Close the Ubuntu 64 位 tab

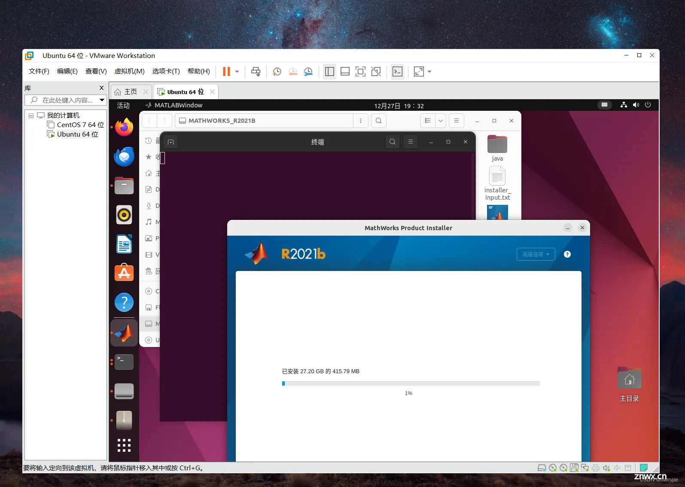click(x=212, y=92)
